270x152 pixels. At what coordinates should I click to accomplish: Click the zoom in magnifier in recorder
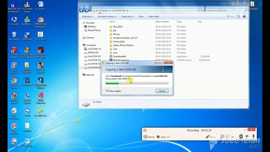click(222, 137)
